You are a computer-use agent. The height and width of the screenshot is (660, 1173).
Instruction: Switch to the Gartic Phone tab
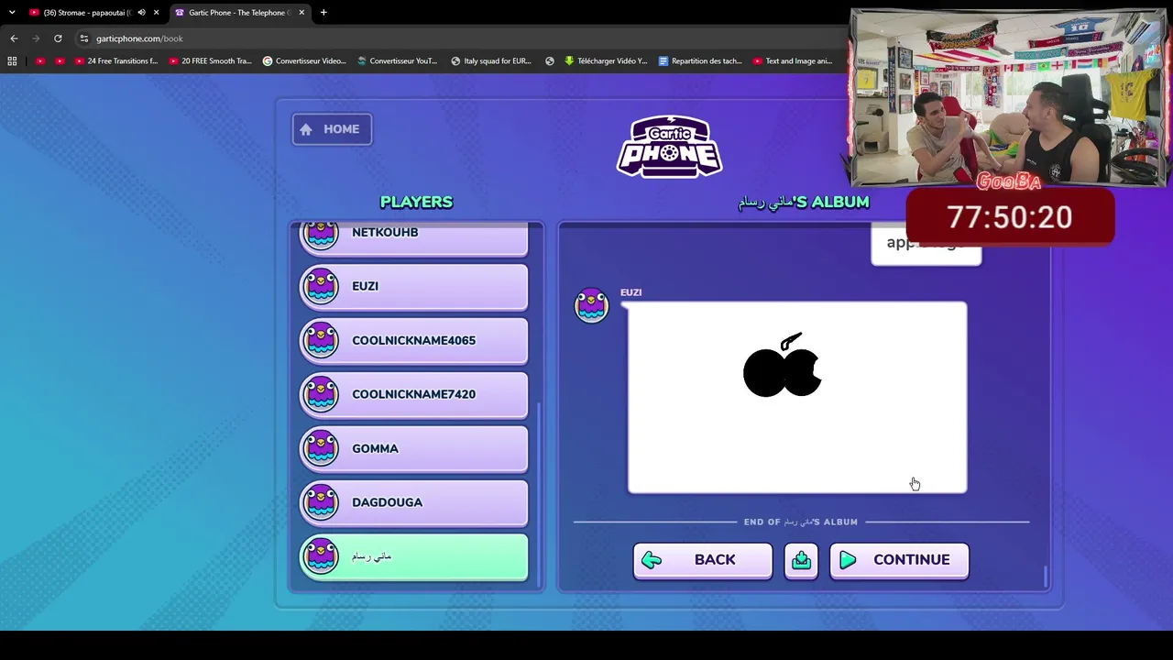point(238,13)
